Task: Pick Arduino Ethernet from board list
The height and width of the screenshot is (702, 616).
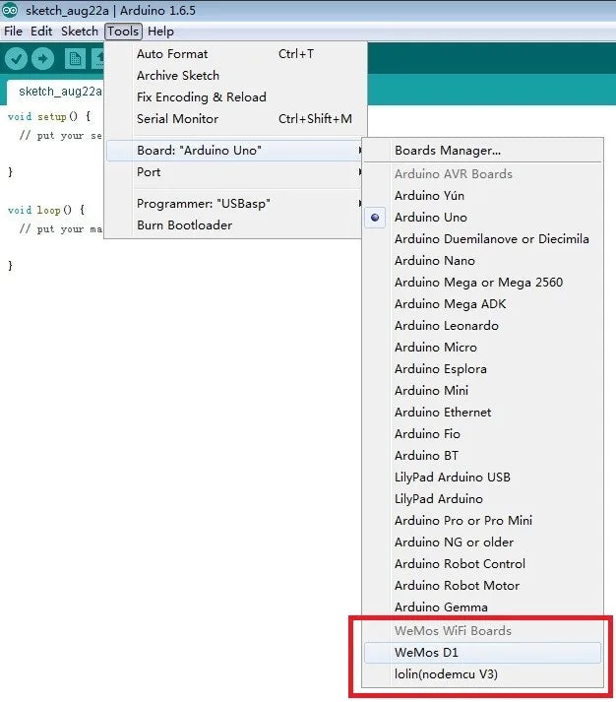Action: [482, 413]
